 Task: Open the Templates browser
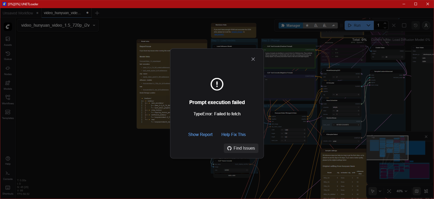[8, 114]
